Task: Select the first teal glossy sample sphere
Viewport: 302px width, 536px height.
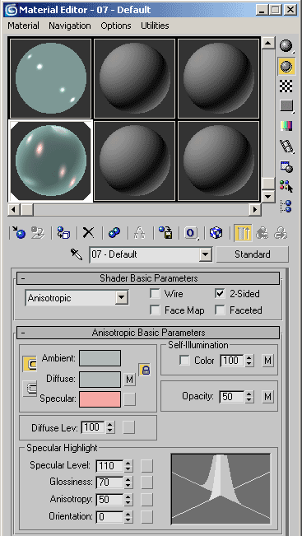Action: pyautogui.click(x=50, y=78)
